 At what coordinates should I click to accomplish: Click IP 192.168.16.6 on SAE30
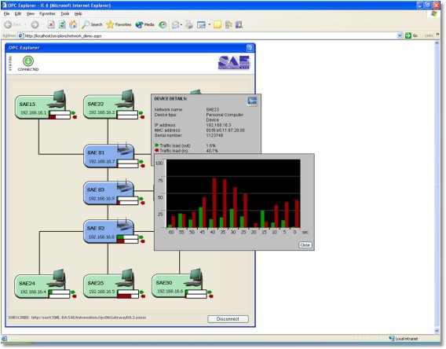click(x=170, y=291)
